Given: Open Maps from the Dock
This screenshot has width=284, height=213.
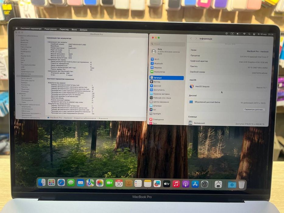Looking at the screenshot, I should 90,183.
